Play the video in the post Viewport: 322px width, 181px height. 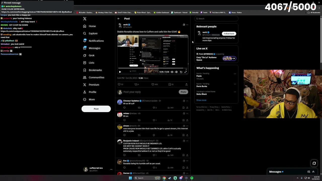click(120, 72)
